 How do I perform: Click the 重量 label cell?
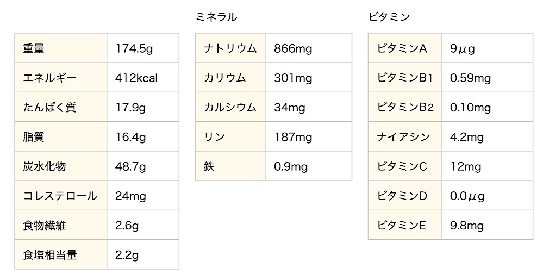point(60,48)
